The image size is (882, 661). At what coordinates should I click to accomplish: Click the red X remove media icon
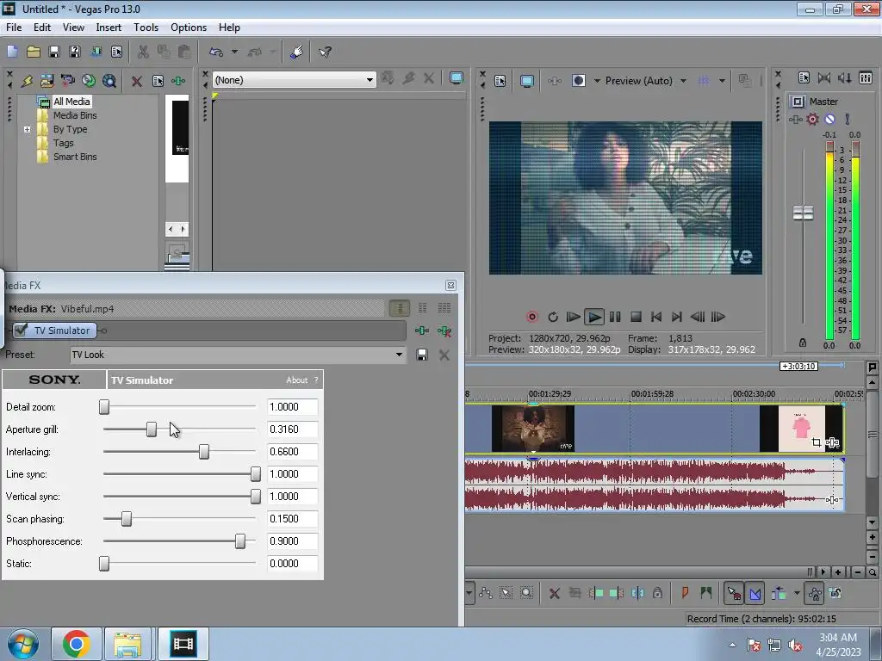pos(137,81)
